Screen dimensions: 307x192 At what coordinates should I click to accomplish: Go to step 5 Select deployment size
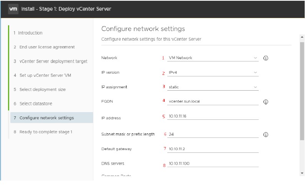coord(40,89)
